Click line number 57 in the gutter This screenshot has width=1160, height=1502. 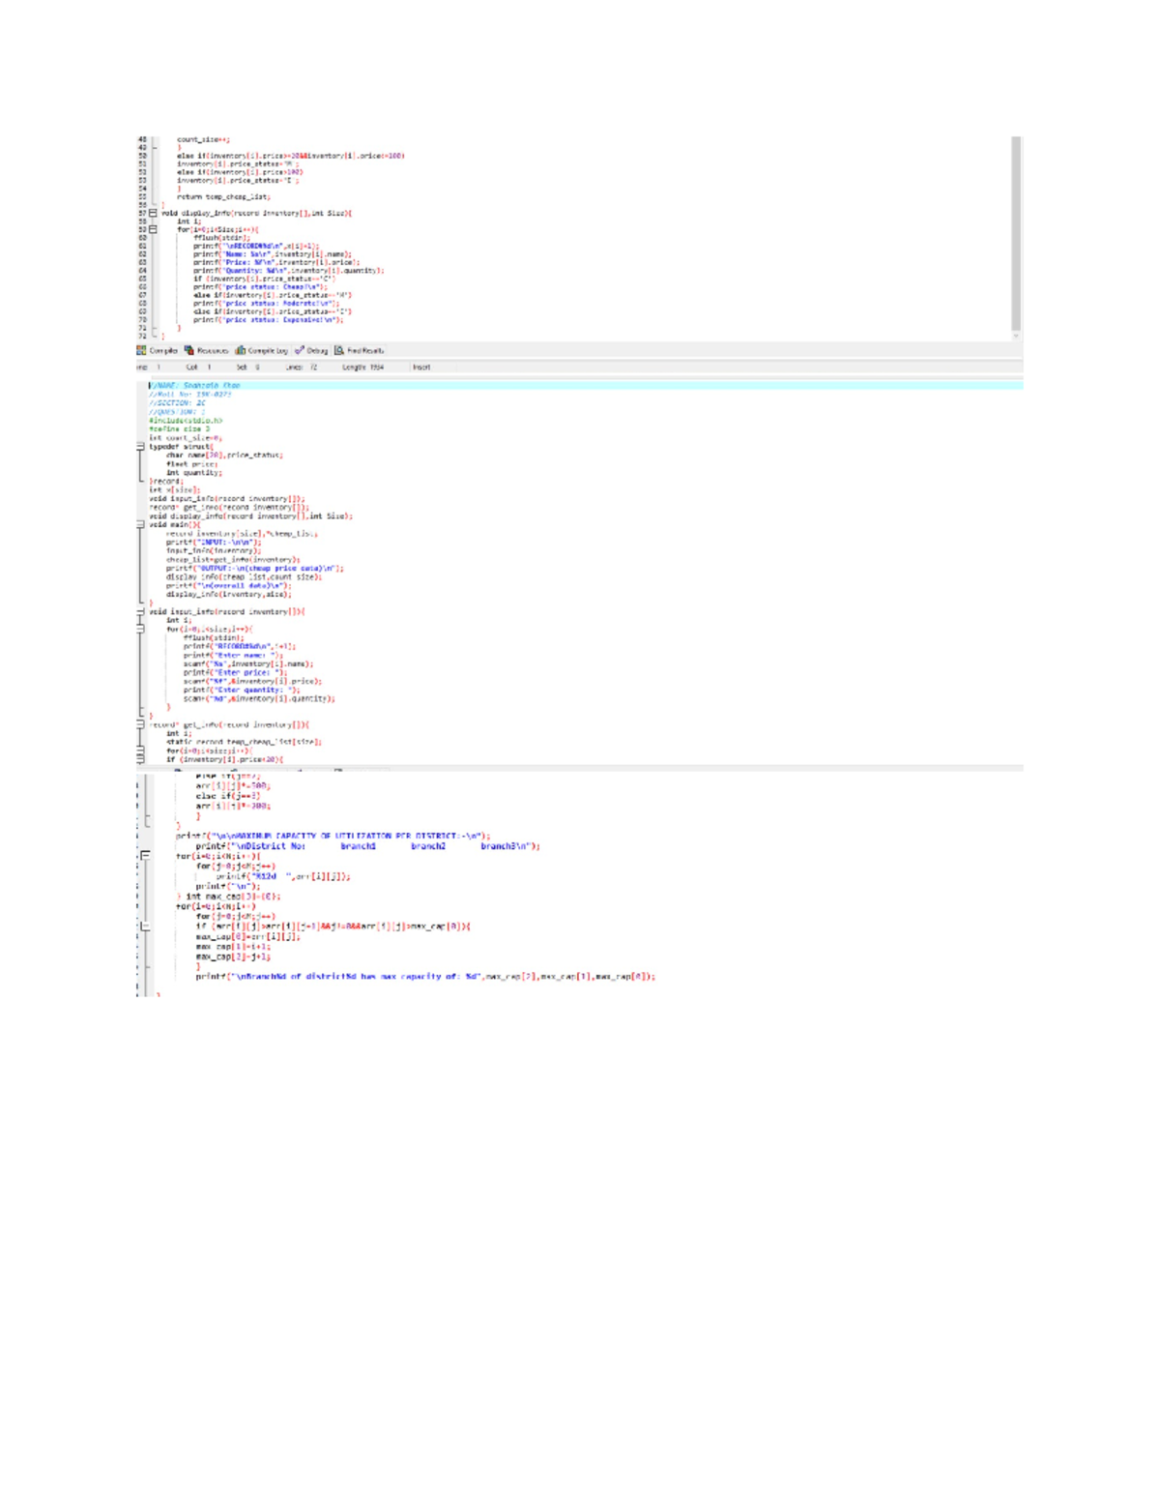[142, 213]
